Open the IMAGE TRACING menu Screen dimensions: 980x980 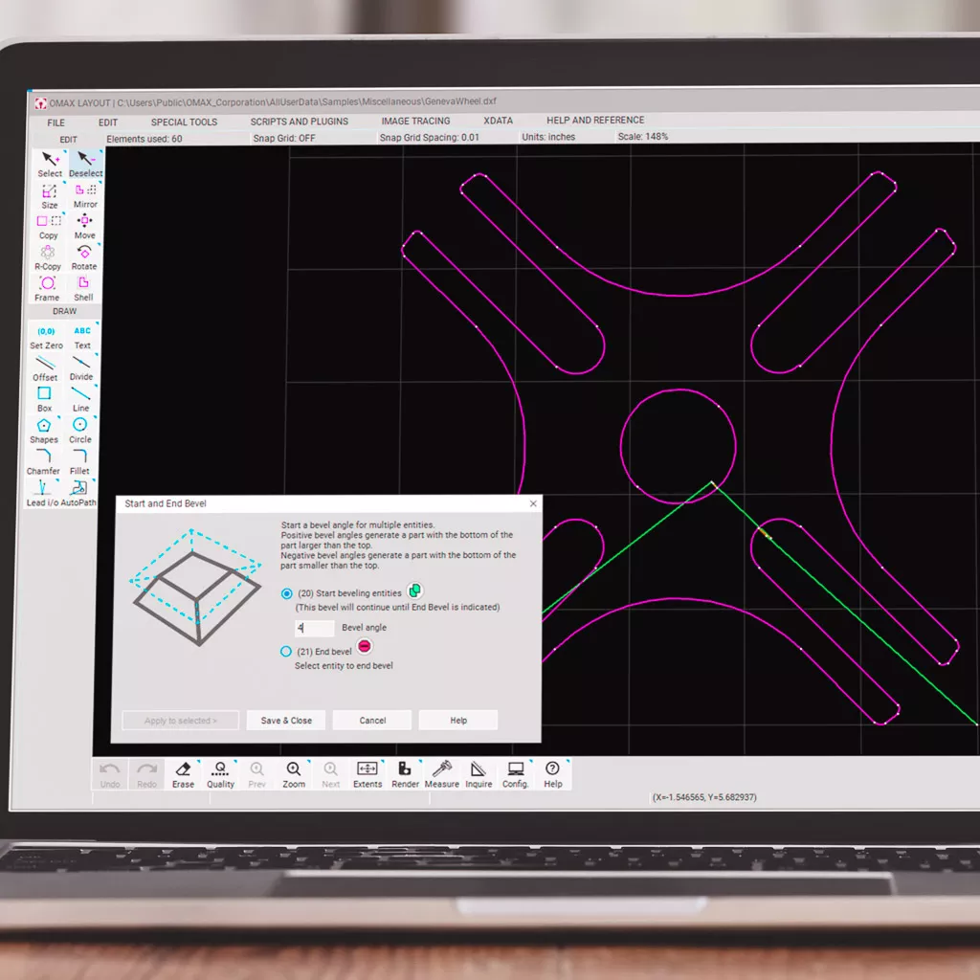415,122
